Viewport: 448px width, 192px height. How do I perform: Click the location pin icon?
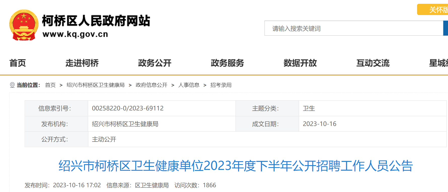click(12, 85)
